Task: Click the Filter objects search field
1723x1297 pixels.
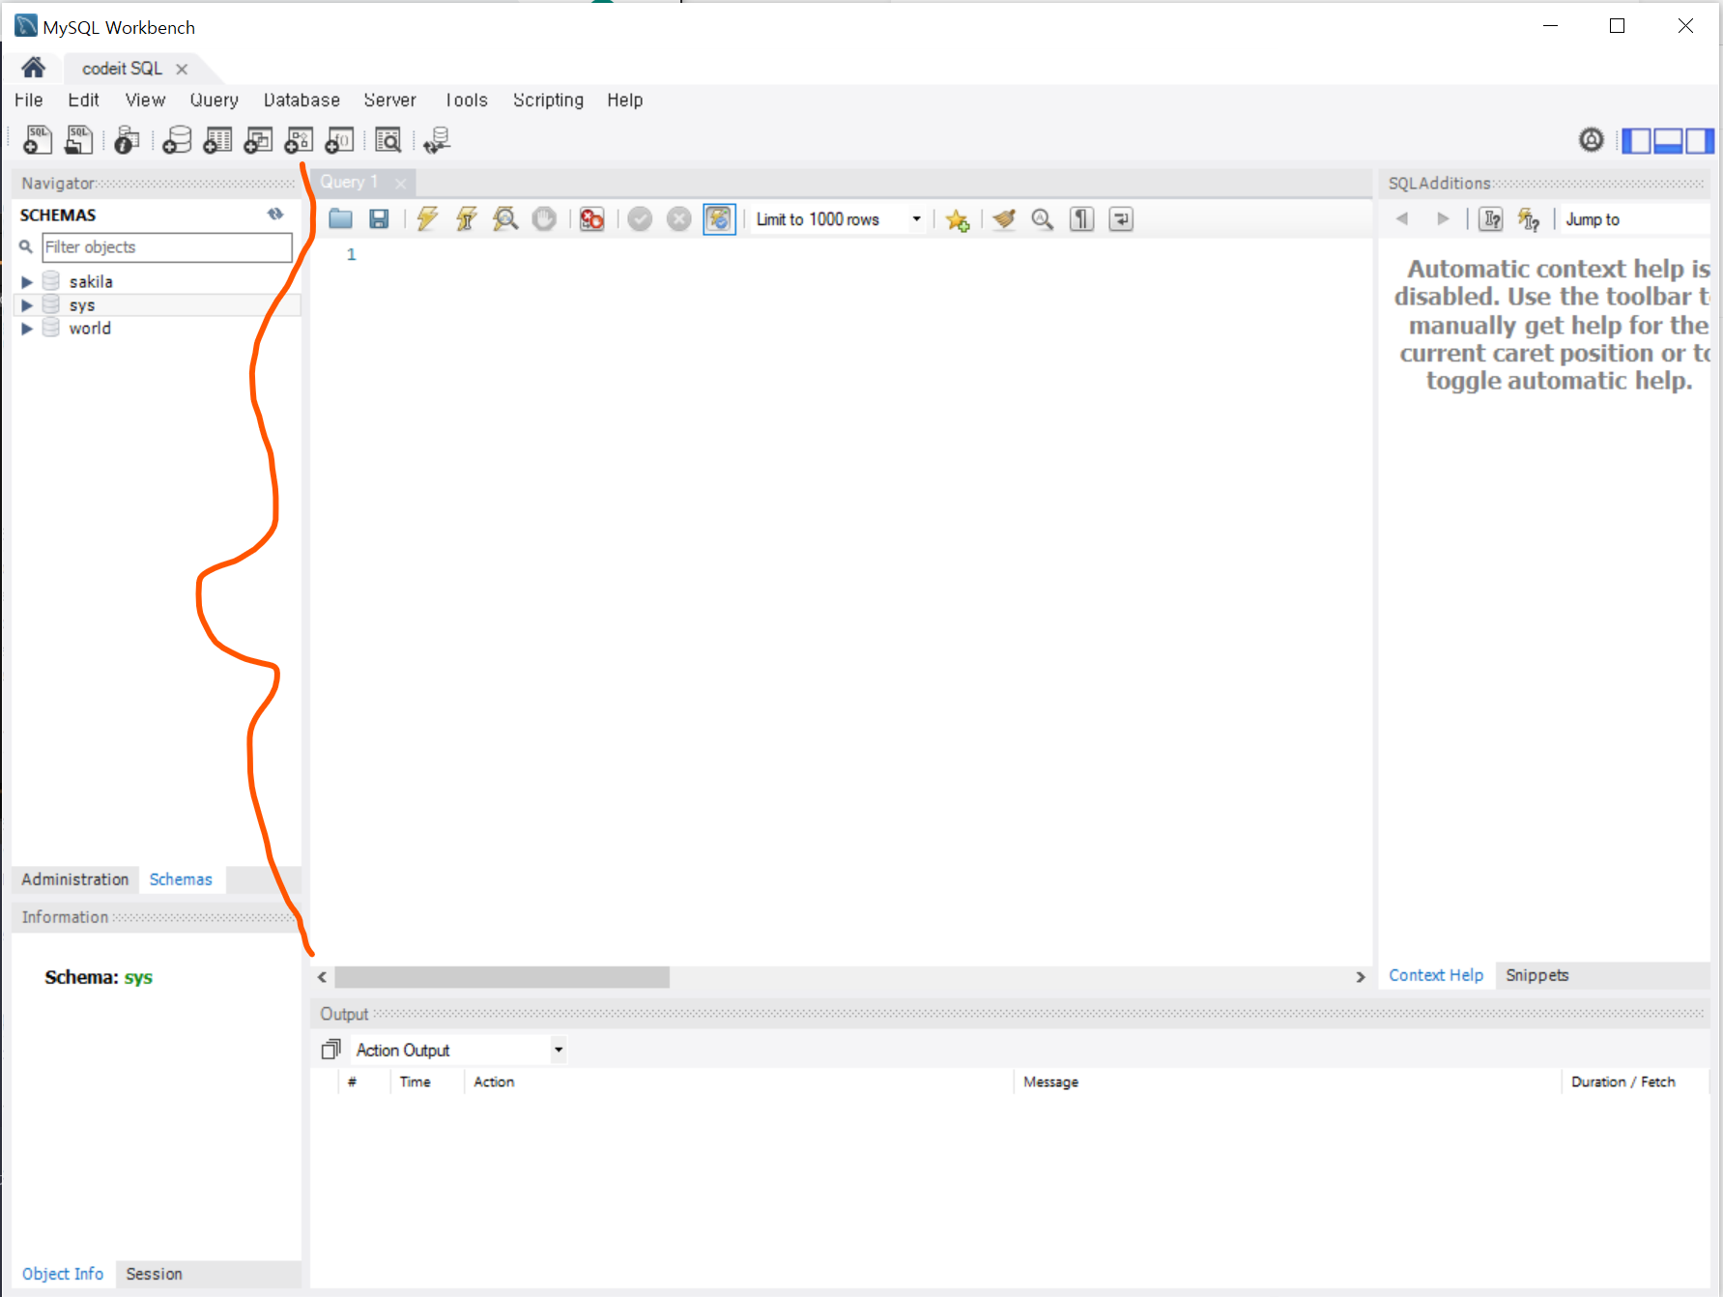Action: click(167, 247)
